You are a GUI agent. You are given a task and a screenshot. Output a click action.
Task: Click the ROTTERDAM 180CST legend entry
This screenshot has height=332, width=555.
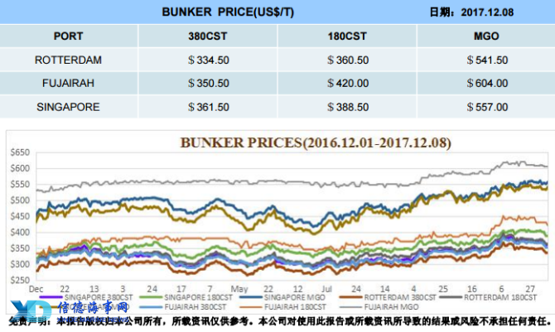point(489,298)
